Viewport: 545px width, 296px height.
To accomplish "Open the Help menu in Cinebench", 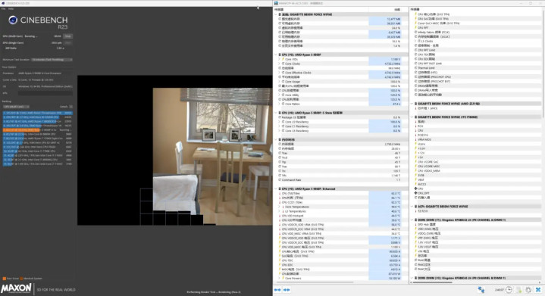I will point(11,8).
